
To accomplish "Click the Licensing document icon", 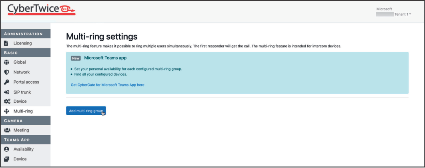I will (x=7, y=43).
